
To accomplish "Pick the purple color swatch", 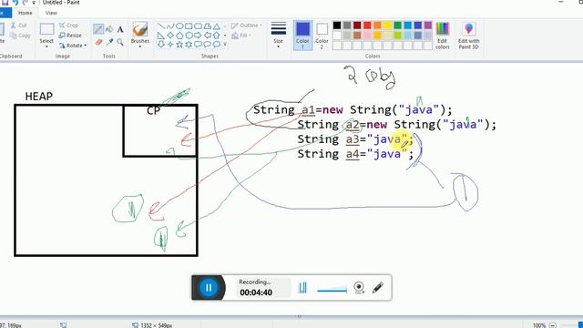I will (x=428, y=26).
